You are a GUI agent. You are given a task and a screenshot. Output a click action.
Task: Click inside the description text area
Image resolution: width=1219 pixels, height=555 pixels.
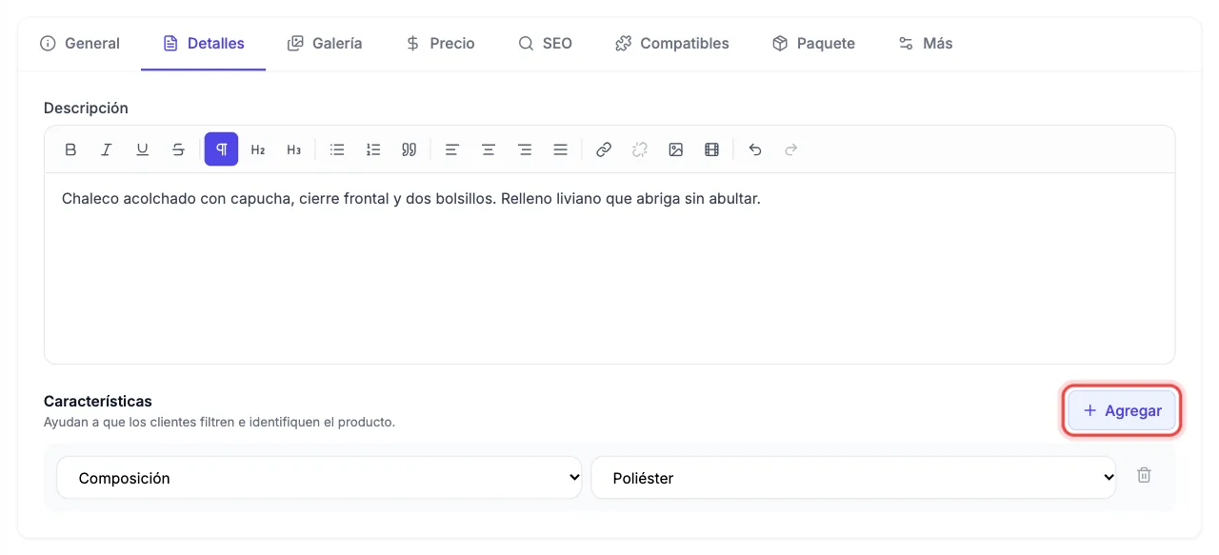tap(609, 268)
